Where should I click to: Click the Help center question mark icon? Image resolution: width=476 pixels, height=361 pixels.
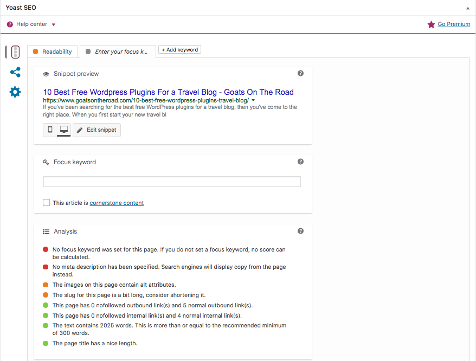click(x=10, y=24)
